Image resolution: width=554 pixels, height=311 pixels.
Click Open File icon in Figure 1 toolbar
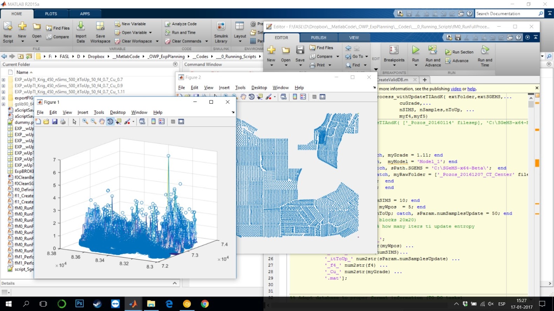pos(46,122)
